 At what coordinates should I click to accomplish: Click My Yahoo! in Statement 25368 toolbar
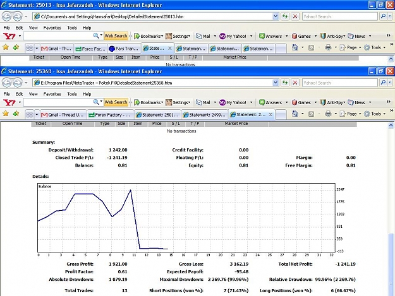click(233, 102)
